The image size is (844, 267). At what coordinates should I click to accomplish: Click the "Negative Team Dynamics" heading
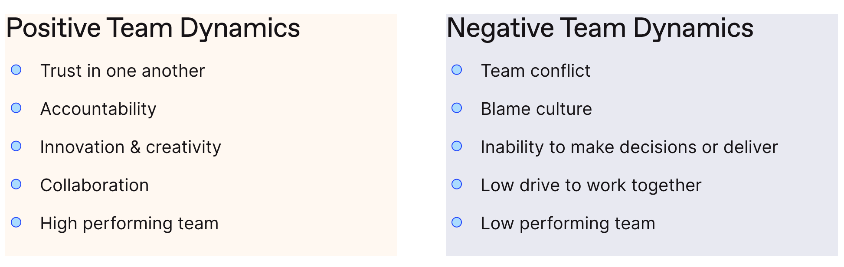click(x=600, y=28)
